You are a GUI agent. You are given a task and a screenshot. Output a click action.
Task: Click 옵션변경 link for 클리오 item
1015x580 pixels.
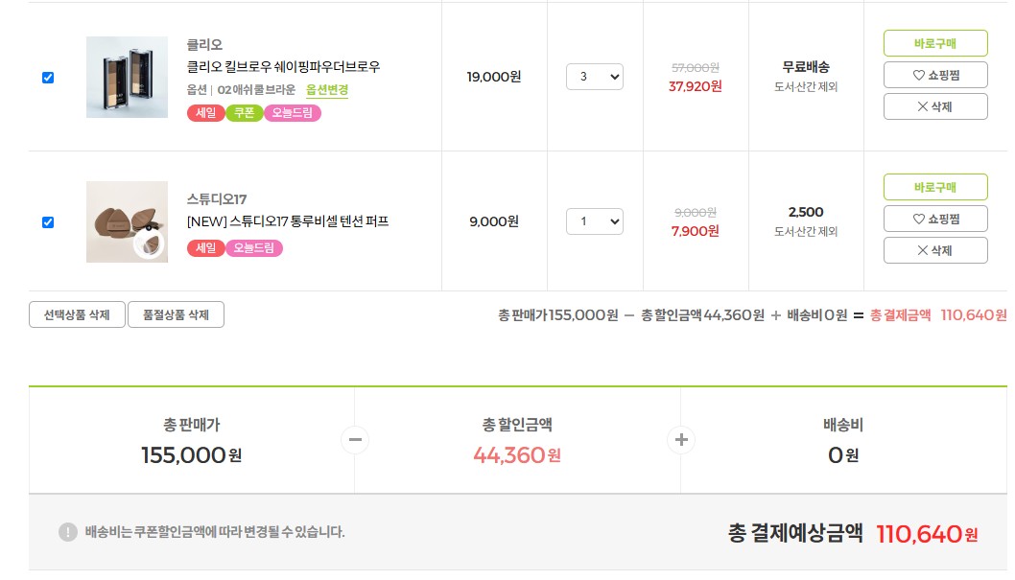(327, 90)
